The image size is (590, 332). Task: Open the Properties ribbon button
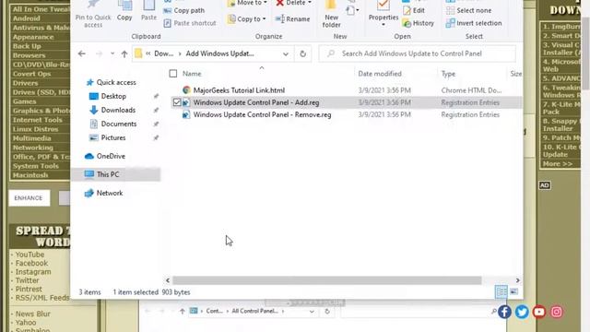click(383, 13)
